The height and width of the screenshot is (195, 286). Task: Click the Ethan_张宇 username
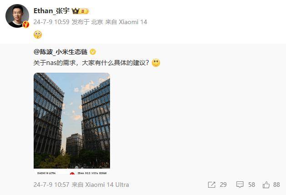[51, 11]
